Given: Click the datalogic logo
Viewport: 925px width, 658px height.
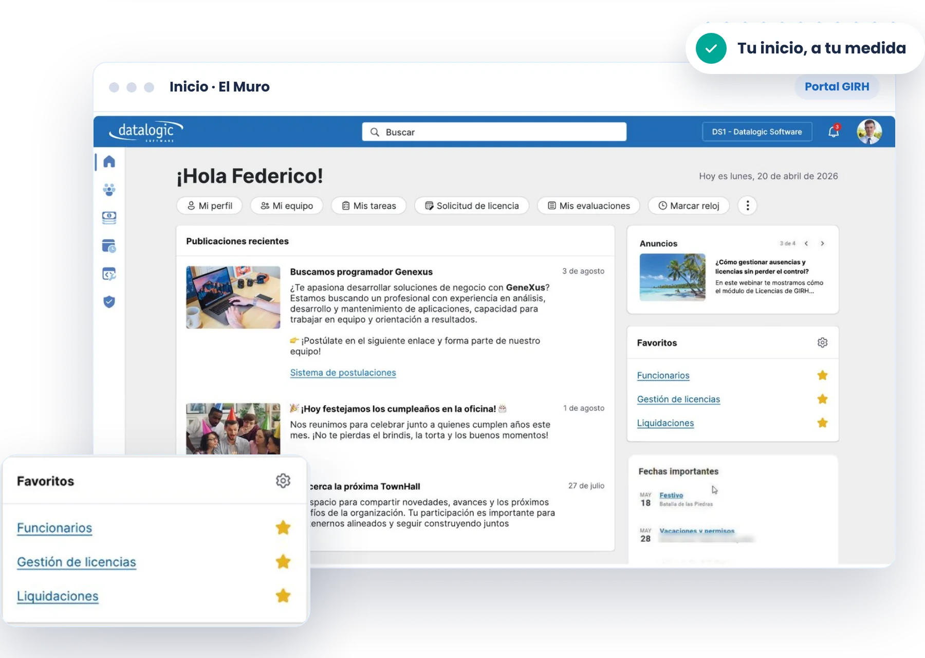Looking at the screenshot, I should [x=146, y=132].
